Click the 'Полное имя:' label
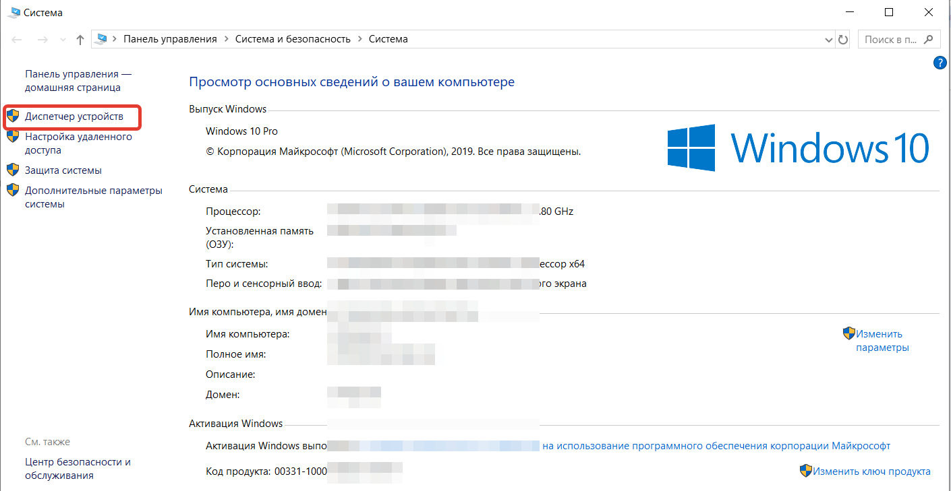This screenshot has width=951, height=491. 235,354
